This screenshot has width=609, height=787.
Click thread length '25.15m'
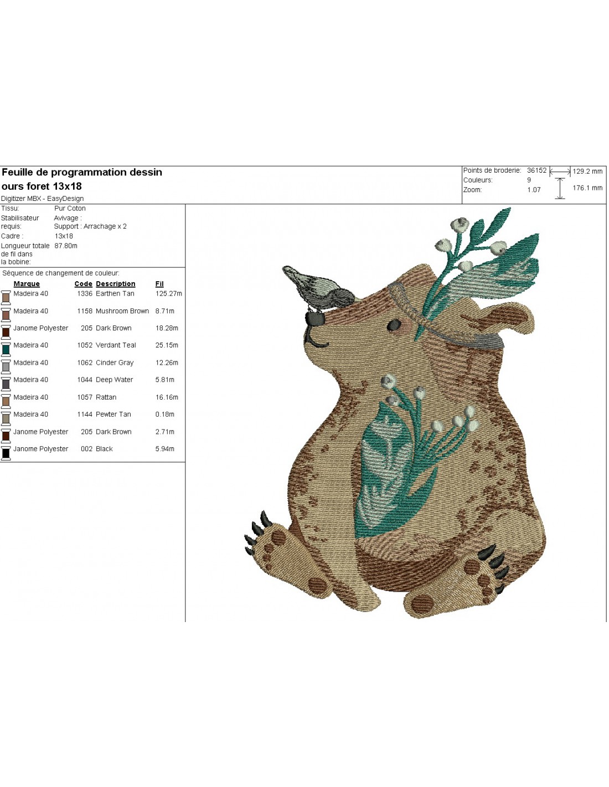(x=167, y=345)
